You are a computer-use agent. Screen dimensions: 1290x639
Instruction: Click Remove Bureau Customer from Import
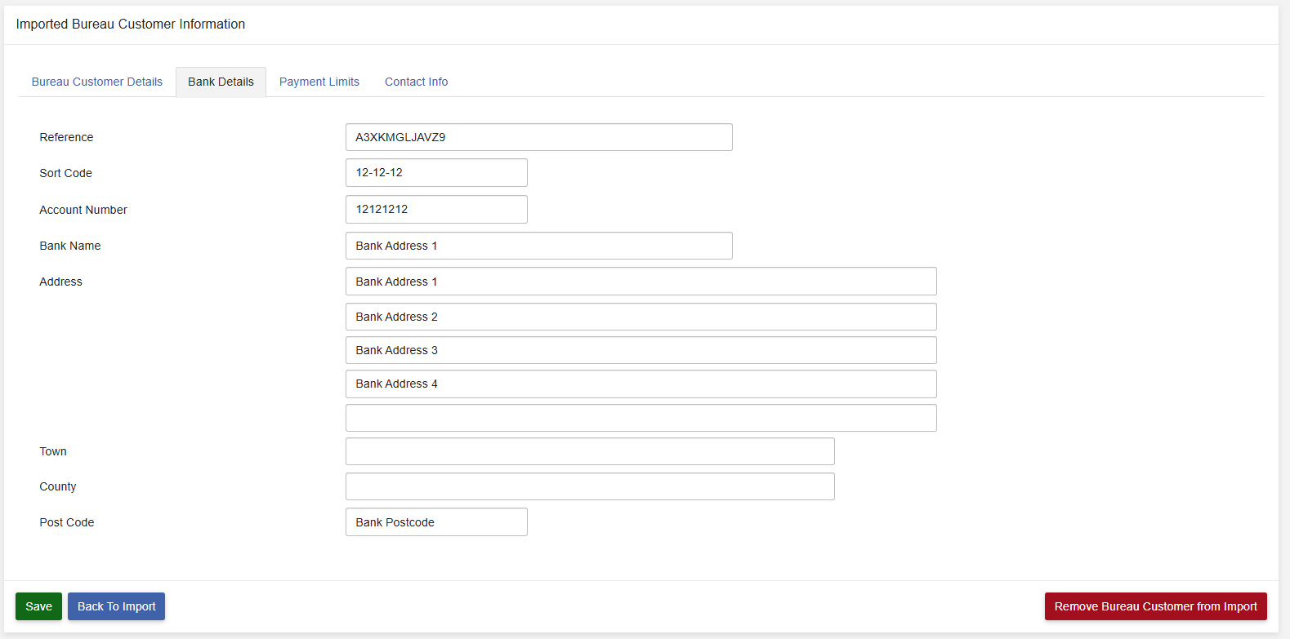(x=1155, y=606)
